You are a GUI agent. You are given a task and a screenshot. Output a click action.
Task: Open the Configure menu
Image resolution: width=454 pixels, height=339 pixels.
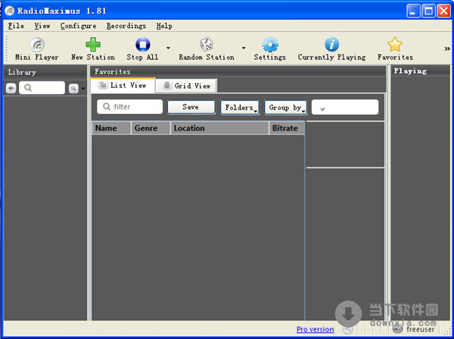click(78, 26)
